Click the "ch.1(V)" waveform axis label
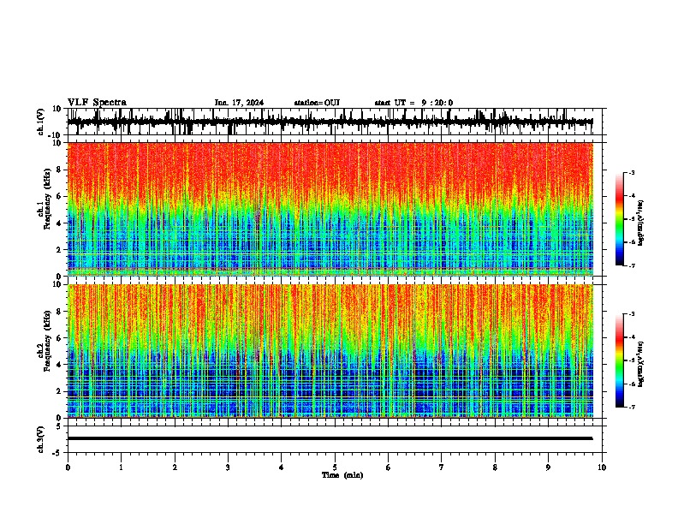 point(41,122)
